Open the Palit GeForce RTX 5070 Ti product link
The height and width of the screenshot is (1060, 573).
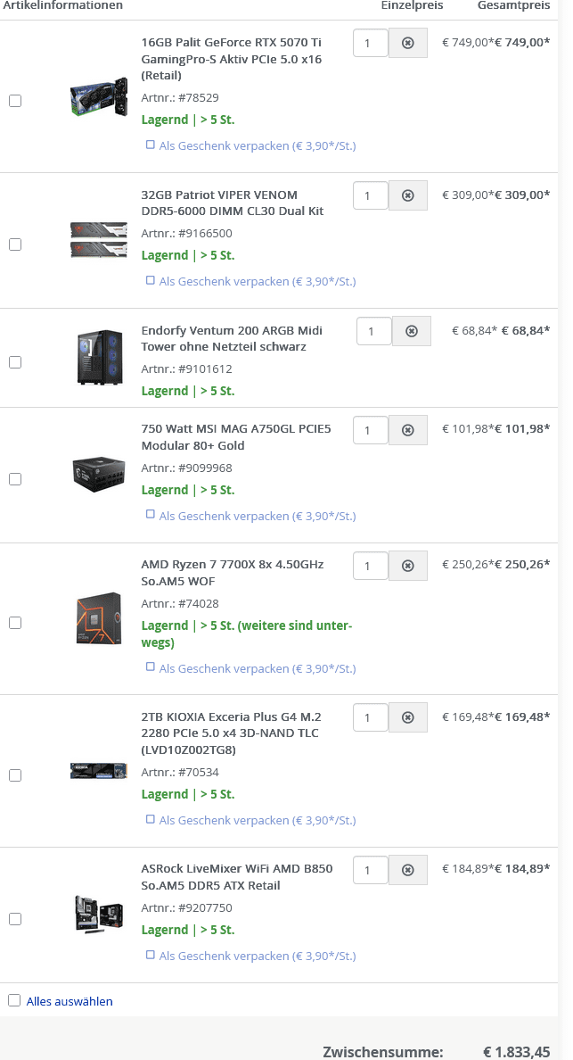pos(231,59)
